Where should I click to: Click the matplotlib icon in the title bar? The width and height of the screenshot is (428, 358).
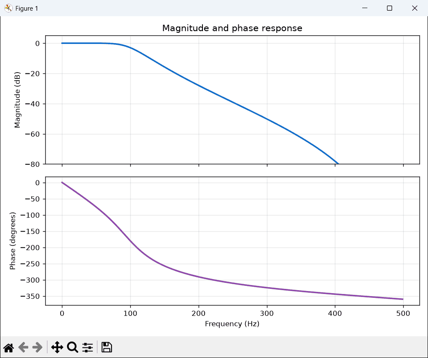click(9, 8)
